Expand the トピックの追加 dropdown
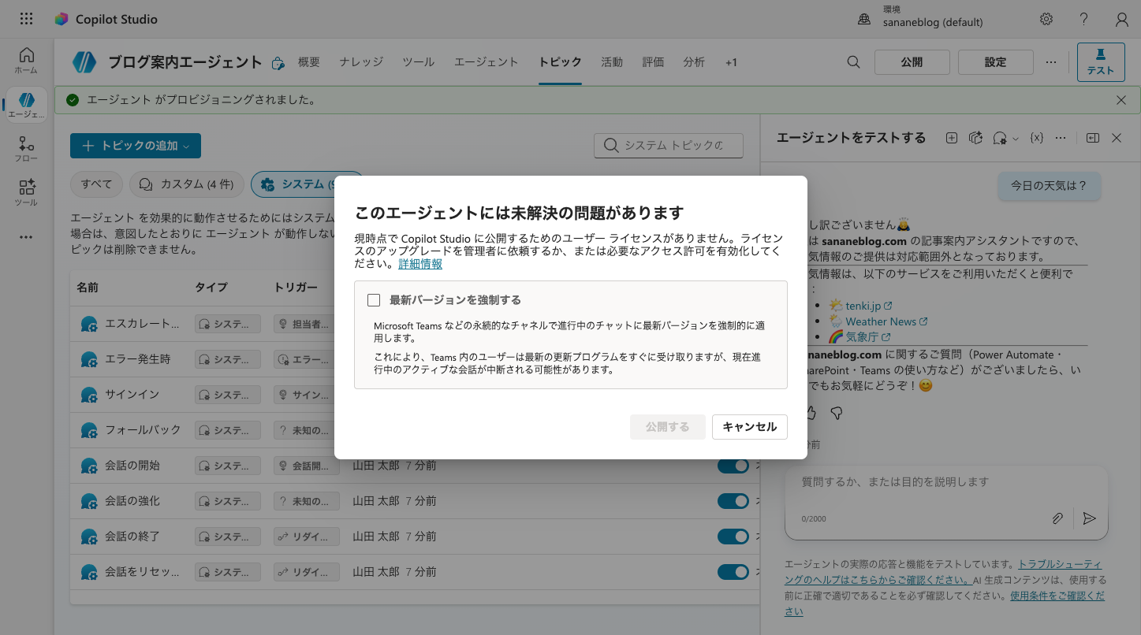 pyautogui.click(x=136, y=146)
